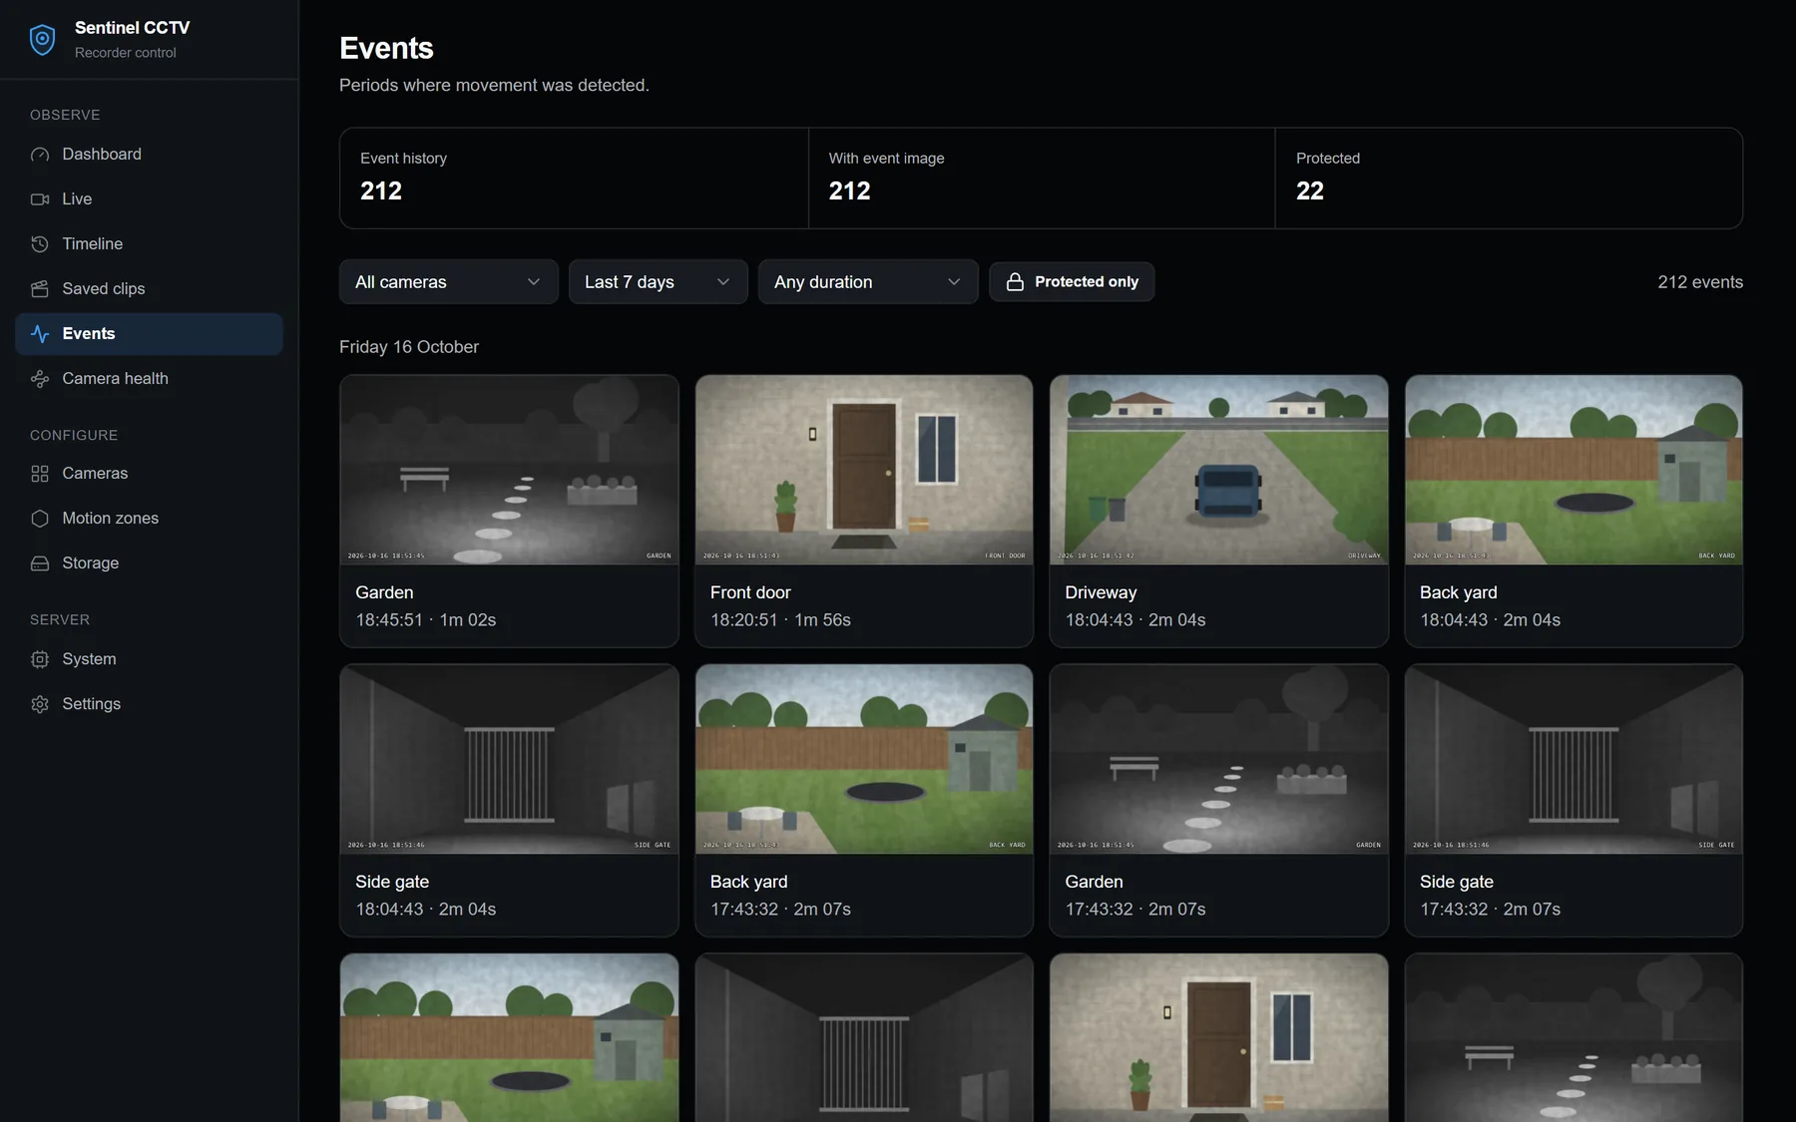Click the '18:45:51 · 1m 02s' Garden time

pyautogui.click(x=426, y=620)
